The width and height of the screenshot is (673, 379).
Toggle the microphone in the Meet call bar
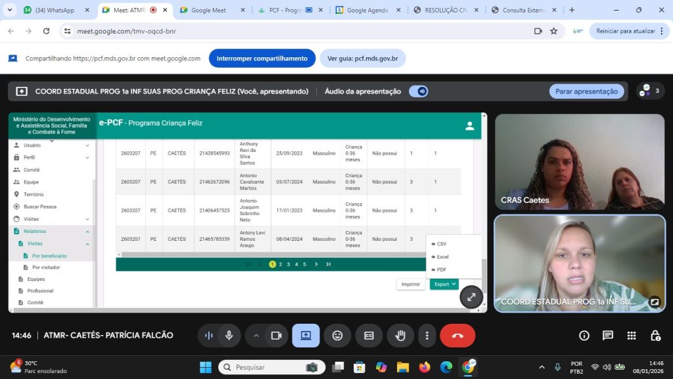(229, 336)
